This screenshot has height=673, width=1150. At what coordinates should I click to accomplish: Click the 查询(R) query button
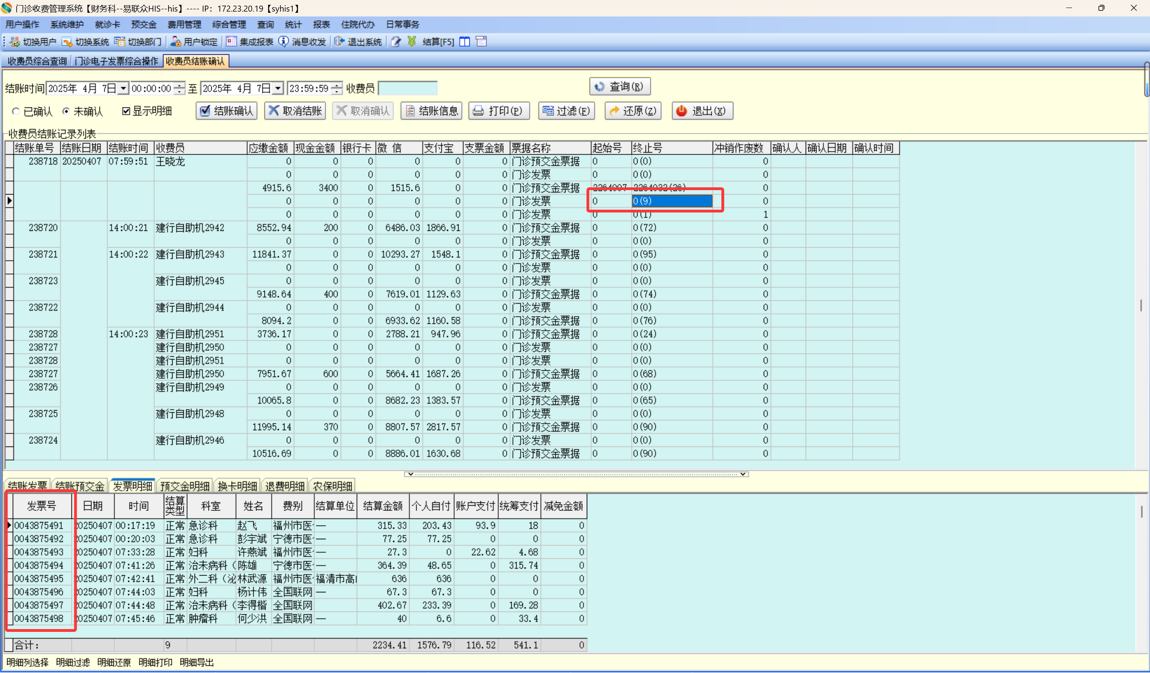click(x=620, y=87)
